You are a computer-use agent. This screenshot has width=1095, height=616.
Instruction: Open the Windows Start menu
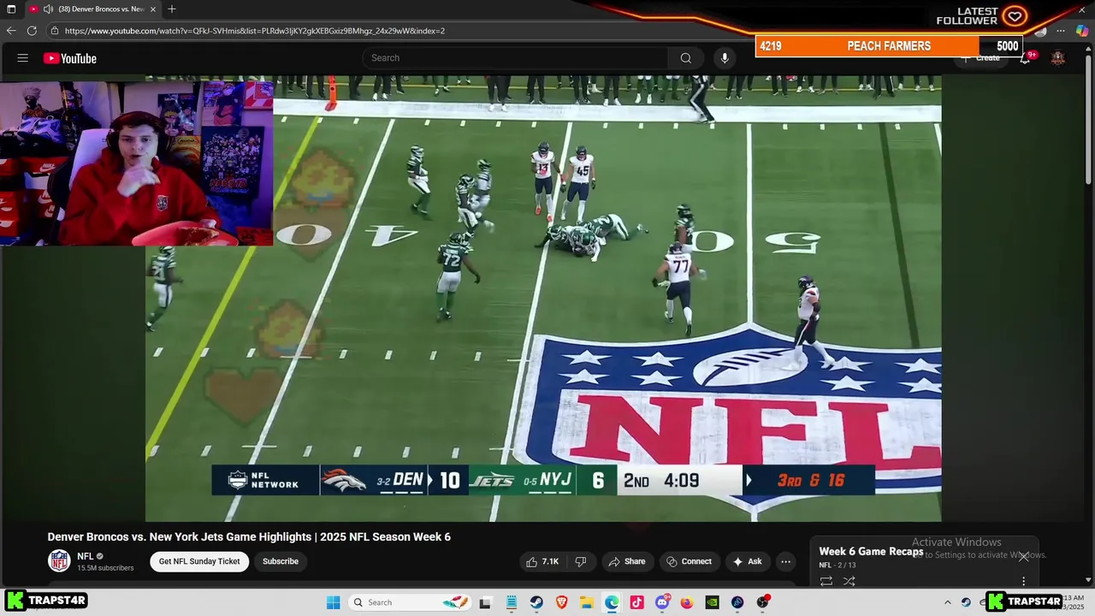(334, 602)
